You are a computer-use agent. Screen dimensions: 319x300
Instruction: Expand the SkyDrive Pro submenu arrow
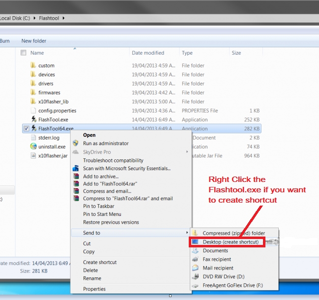point(187,151)
